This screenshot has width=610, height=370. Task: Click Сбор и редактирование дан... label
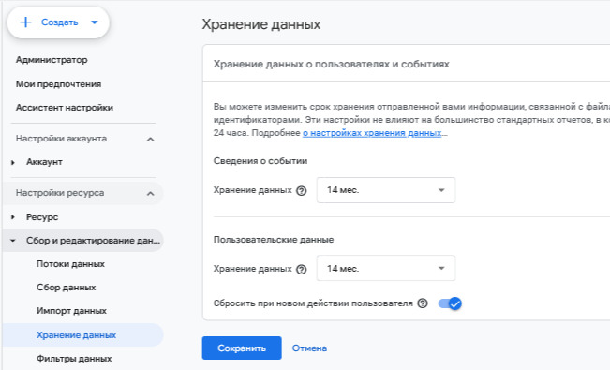[94, 241]
